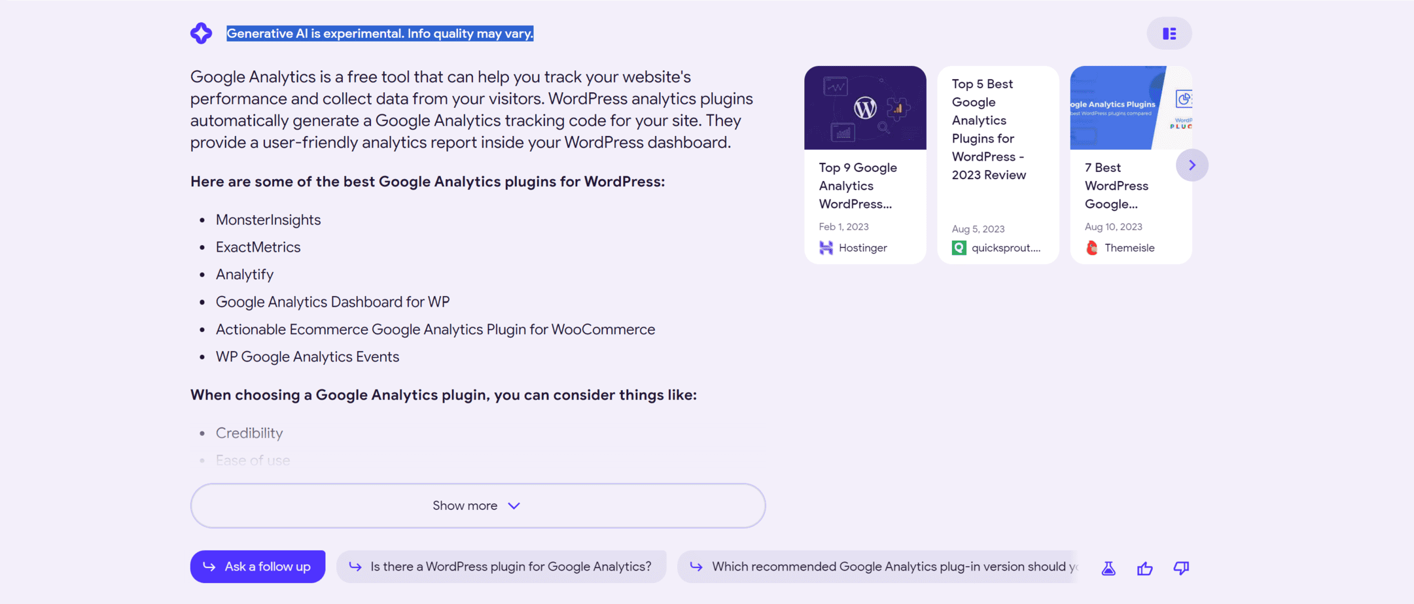Screen dimensions: 1414x604
Task: Click the generative AI sparkle icon
Action: tap(201, 33)
